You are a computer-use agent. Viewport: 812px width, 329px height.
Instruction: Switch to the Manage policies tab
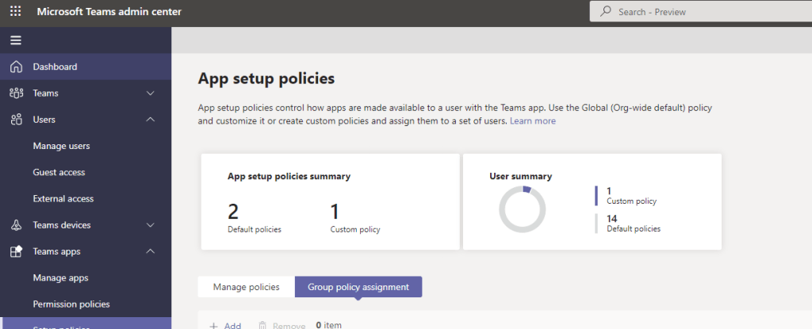[x=246, y=287]
